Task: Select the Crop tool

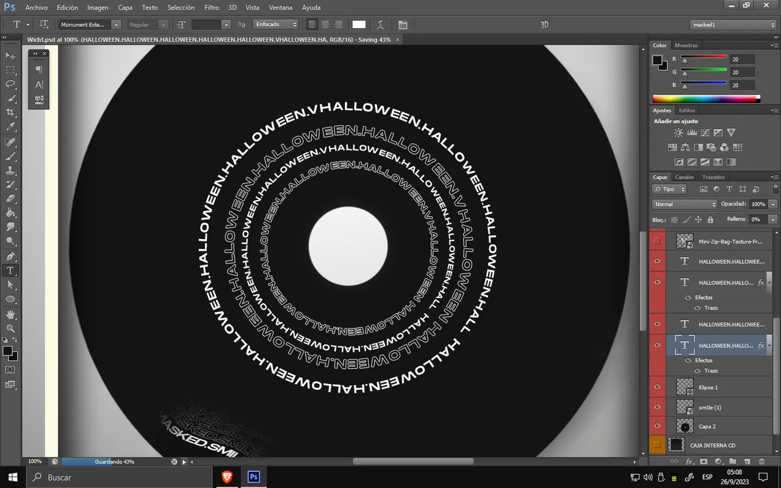Action: [x=10, y=113]
